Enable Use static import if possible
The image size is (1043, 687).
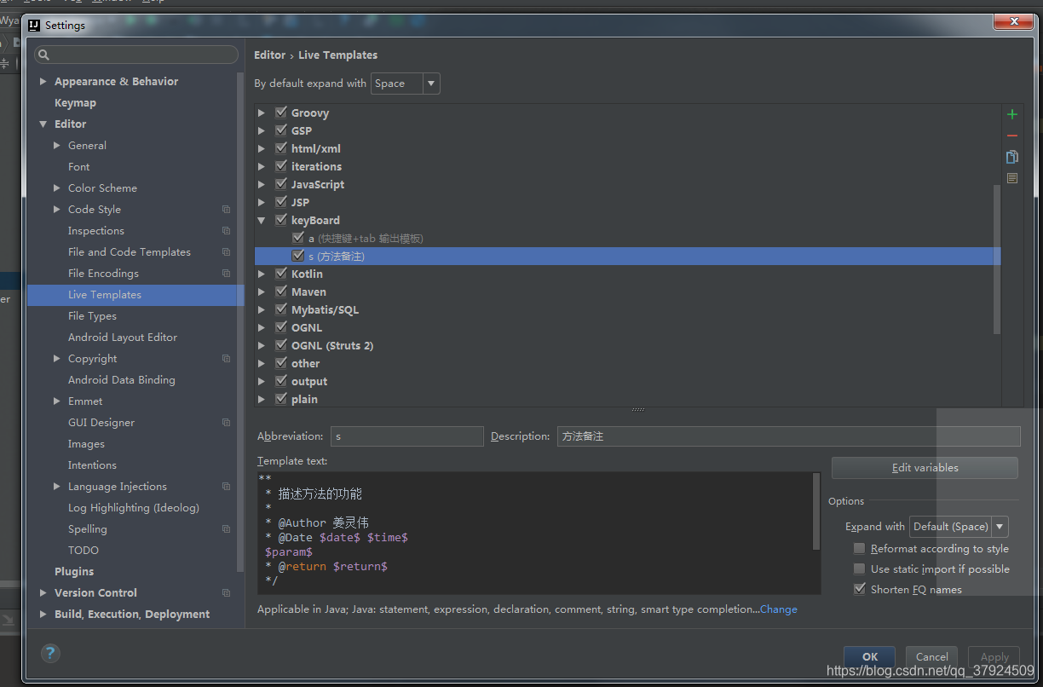pos(859,569)
